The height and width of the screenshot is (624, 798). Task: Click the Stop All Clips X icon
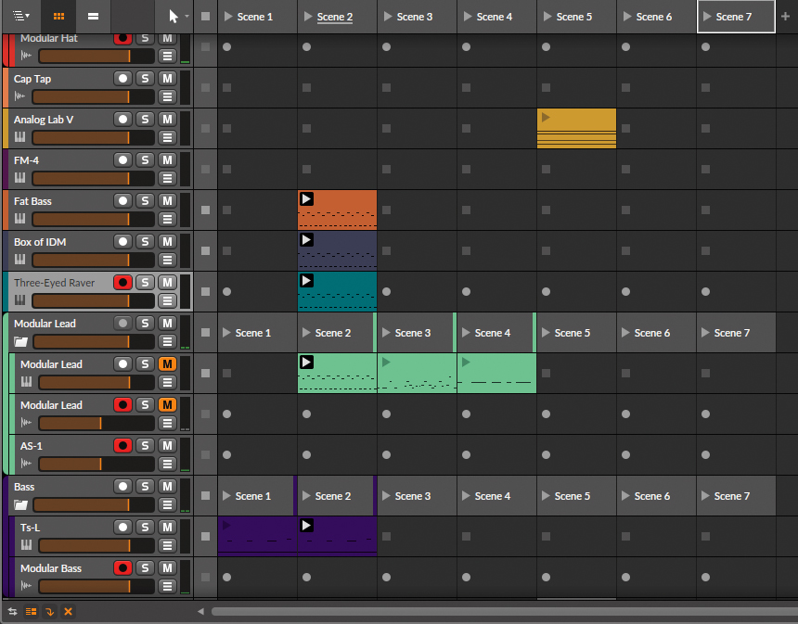click(68, 611)
